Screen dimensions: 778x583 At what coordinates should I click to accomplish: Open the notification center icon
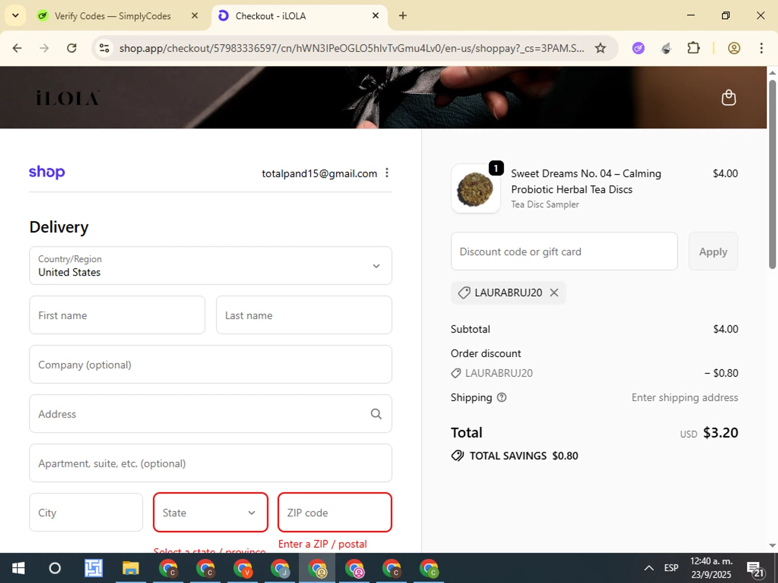(x=756, y=569)
